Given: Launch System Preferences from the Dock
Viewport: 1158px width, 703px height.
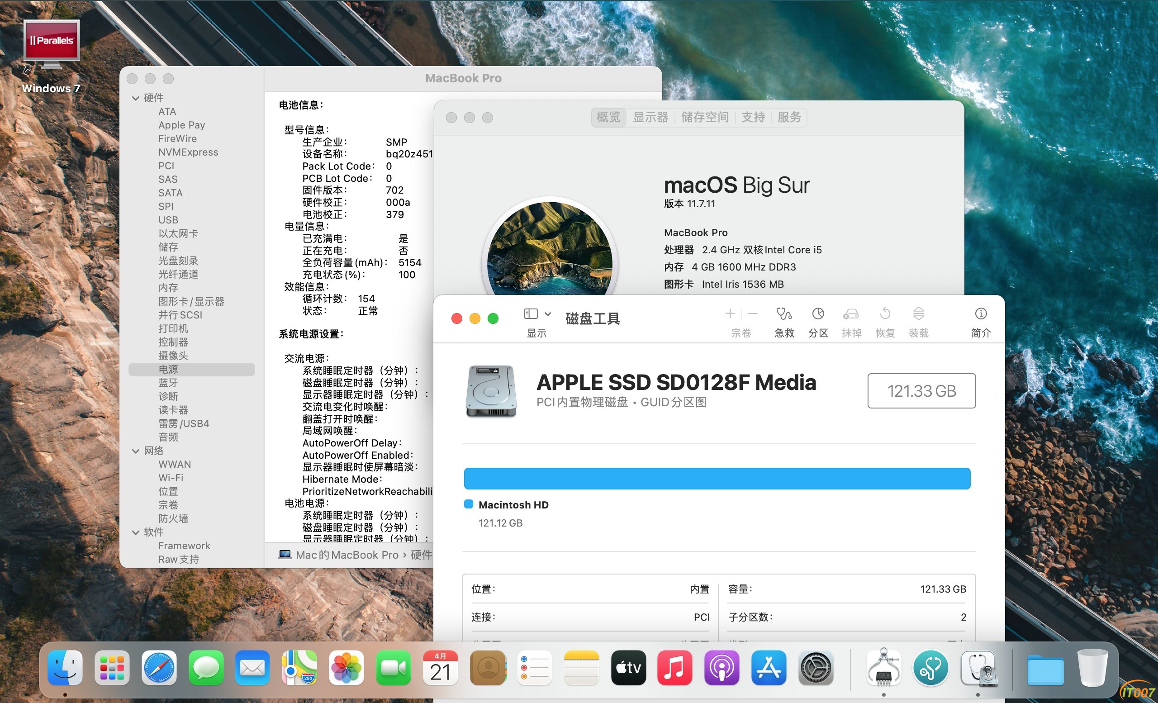Looking at the screenshot, I should (816, 668).
